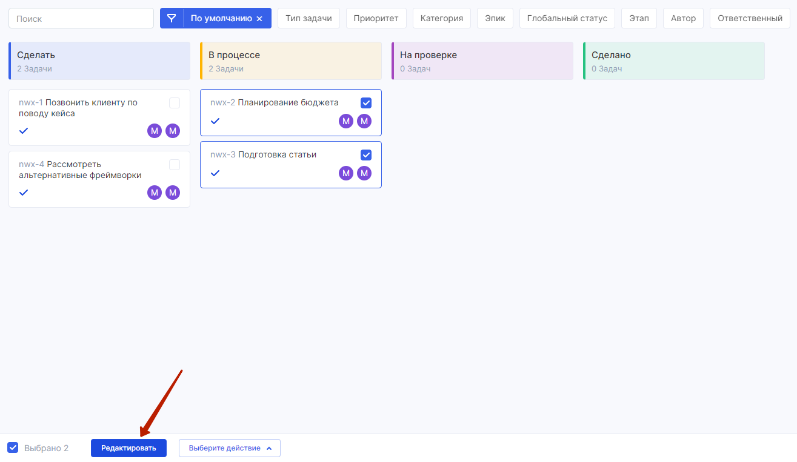Click the 'Поиск' search field
This screenshot has height=462, width=797.
pyautogui.click(x=81, y=18)
